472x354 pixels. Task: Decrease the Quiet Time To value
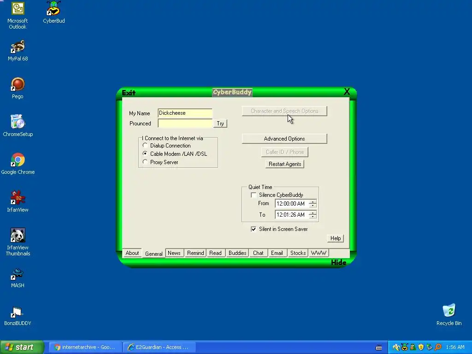313,217
